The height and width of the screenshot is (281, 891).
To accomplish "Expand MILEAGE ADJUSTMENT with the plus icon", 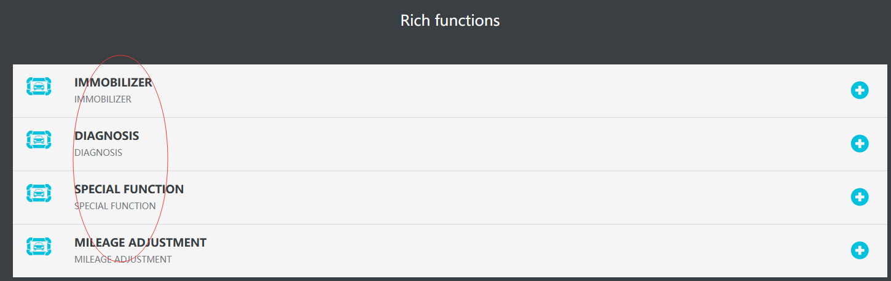I will click(x=860, y=250).
